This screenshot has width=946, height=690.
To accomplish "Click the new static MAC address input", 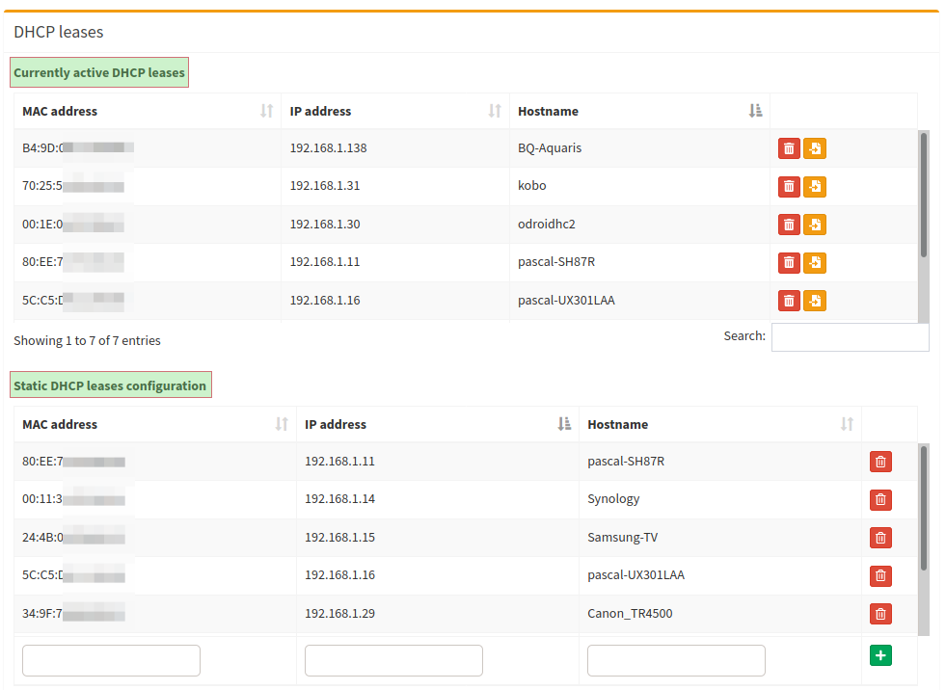I will tap(111, 660).
